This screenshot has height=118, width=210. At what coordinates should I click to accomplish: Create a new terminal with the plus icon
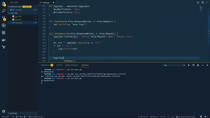click(189, 65)
